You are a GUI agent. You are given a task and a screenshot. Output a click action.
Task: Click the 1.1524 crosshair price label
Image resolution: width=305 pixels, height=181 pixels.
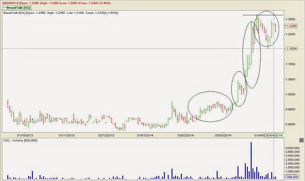coord(292,48)
